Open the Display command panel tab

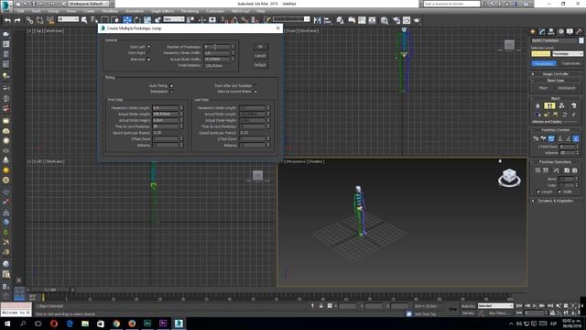[x=570, y=32]
